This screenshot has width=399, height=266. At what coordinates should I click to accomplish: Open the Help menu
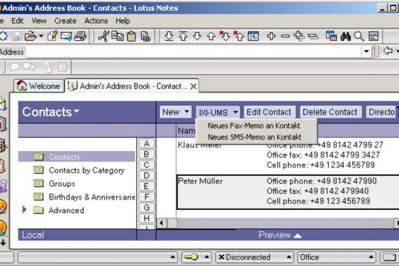point(123,21)
